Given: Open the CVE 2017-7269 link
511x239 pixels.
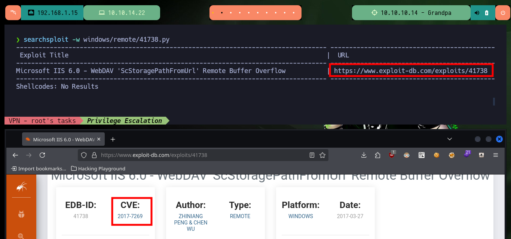Looking at the screenshot, I should coord(130,216).
